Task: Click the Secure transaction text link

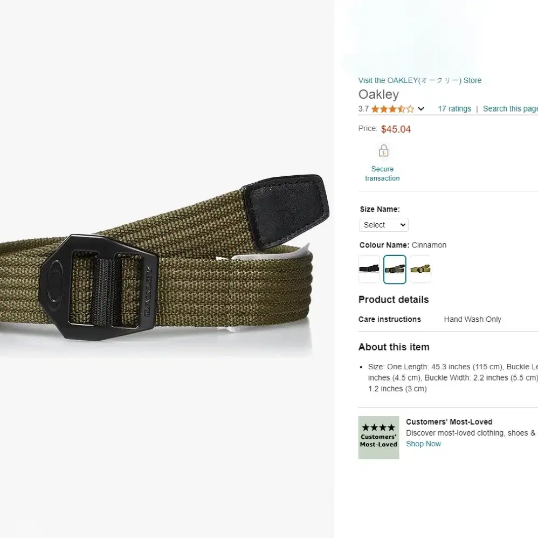Action: point(382,174)
